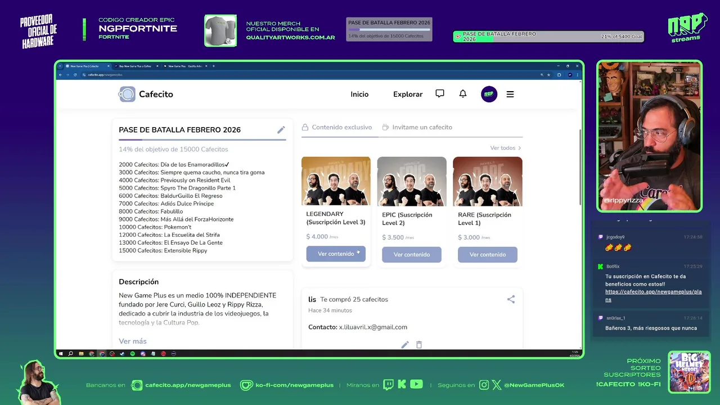Open the NGP profile avatar
The width and height of the screenshot is (720, 405).
point(489,94)
